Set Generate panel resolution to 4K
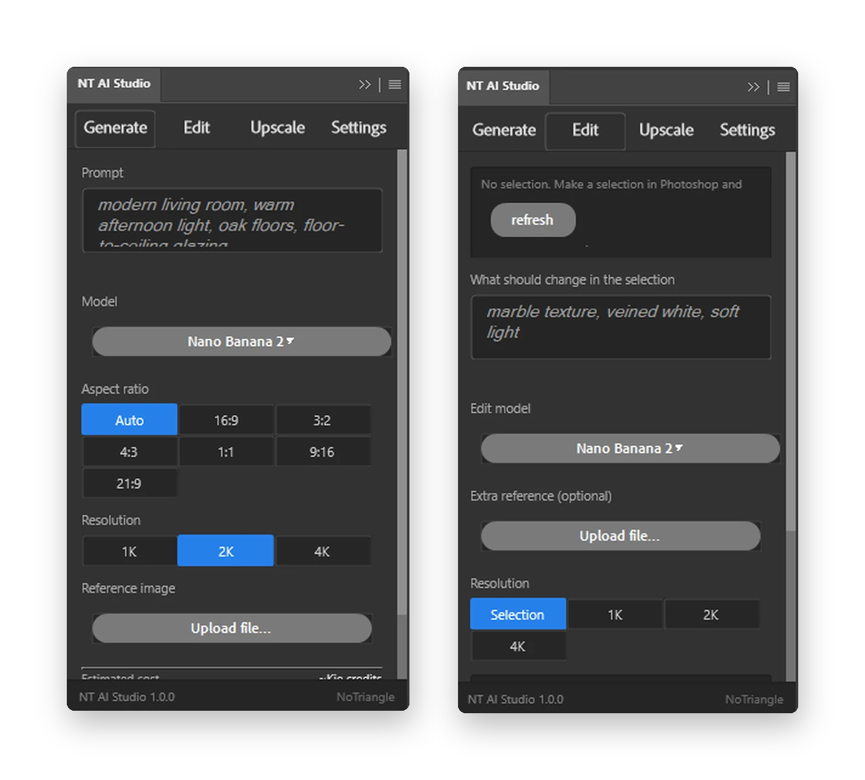Image resolution: width=865 pixels, height=780 pixels. click(x=323, y=551)
